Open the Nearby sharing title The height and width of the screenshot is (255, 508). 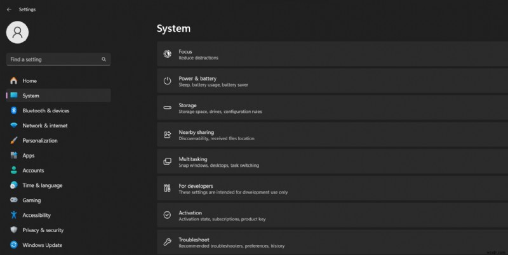[x=196, y=132]
